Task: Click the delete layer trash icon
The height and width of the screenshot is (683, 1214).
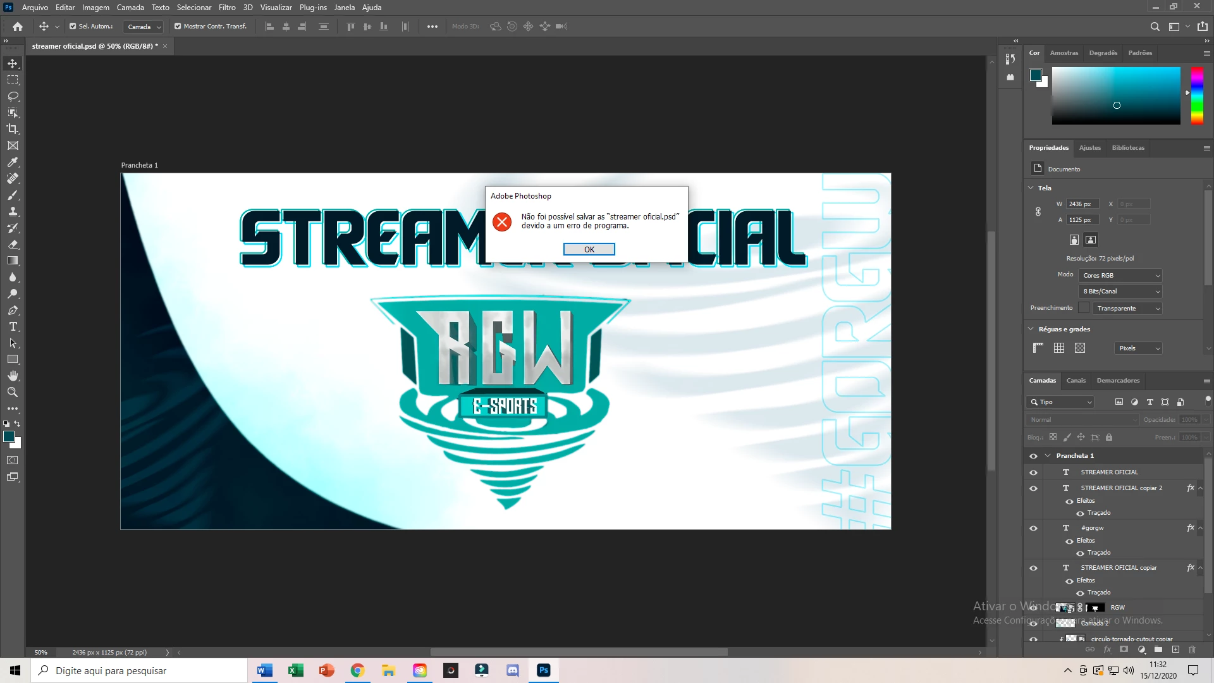Action: click(1192, 649)
